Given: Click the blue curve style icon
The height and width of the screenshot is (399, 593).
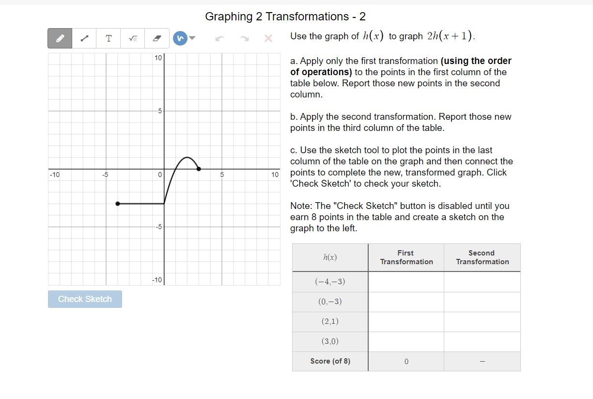Looking at the screenshot, I should click(179, 38).
